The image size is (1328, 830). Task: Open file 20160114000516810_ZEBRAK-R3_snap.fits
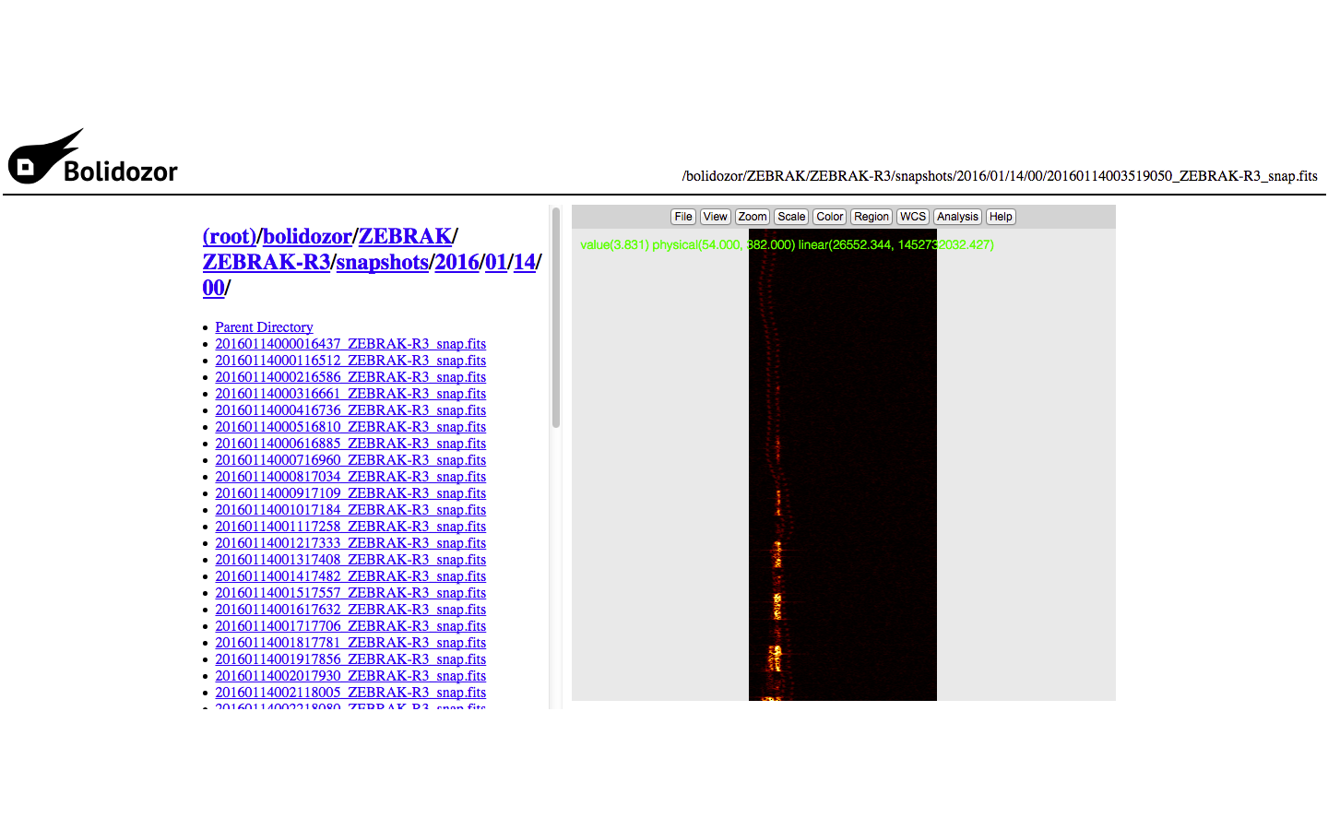pos(350,427)
